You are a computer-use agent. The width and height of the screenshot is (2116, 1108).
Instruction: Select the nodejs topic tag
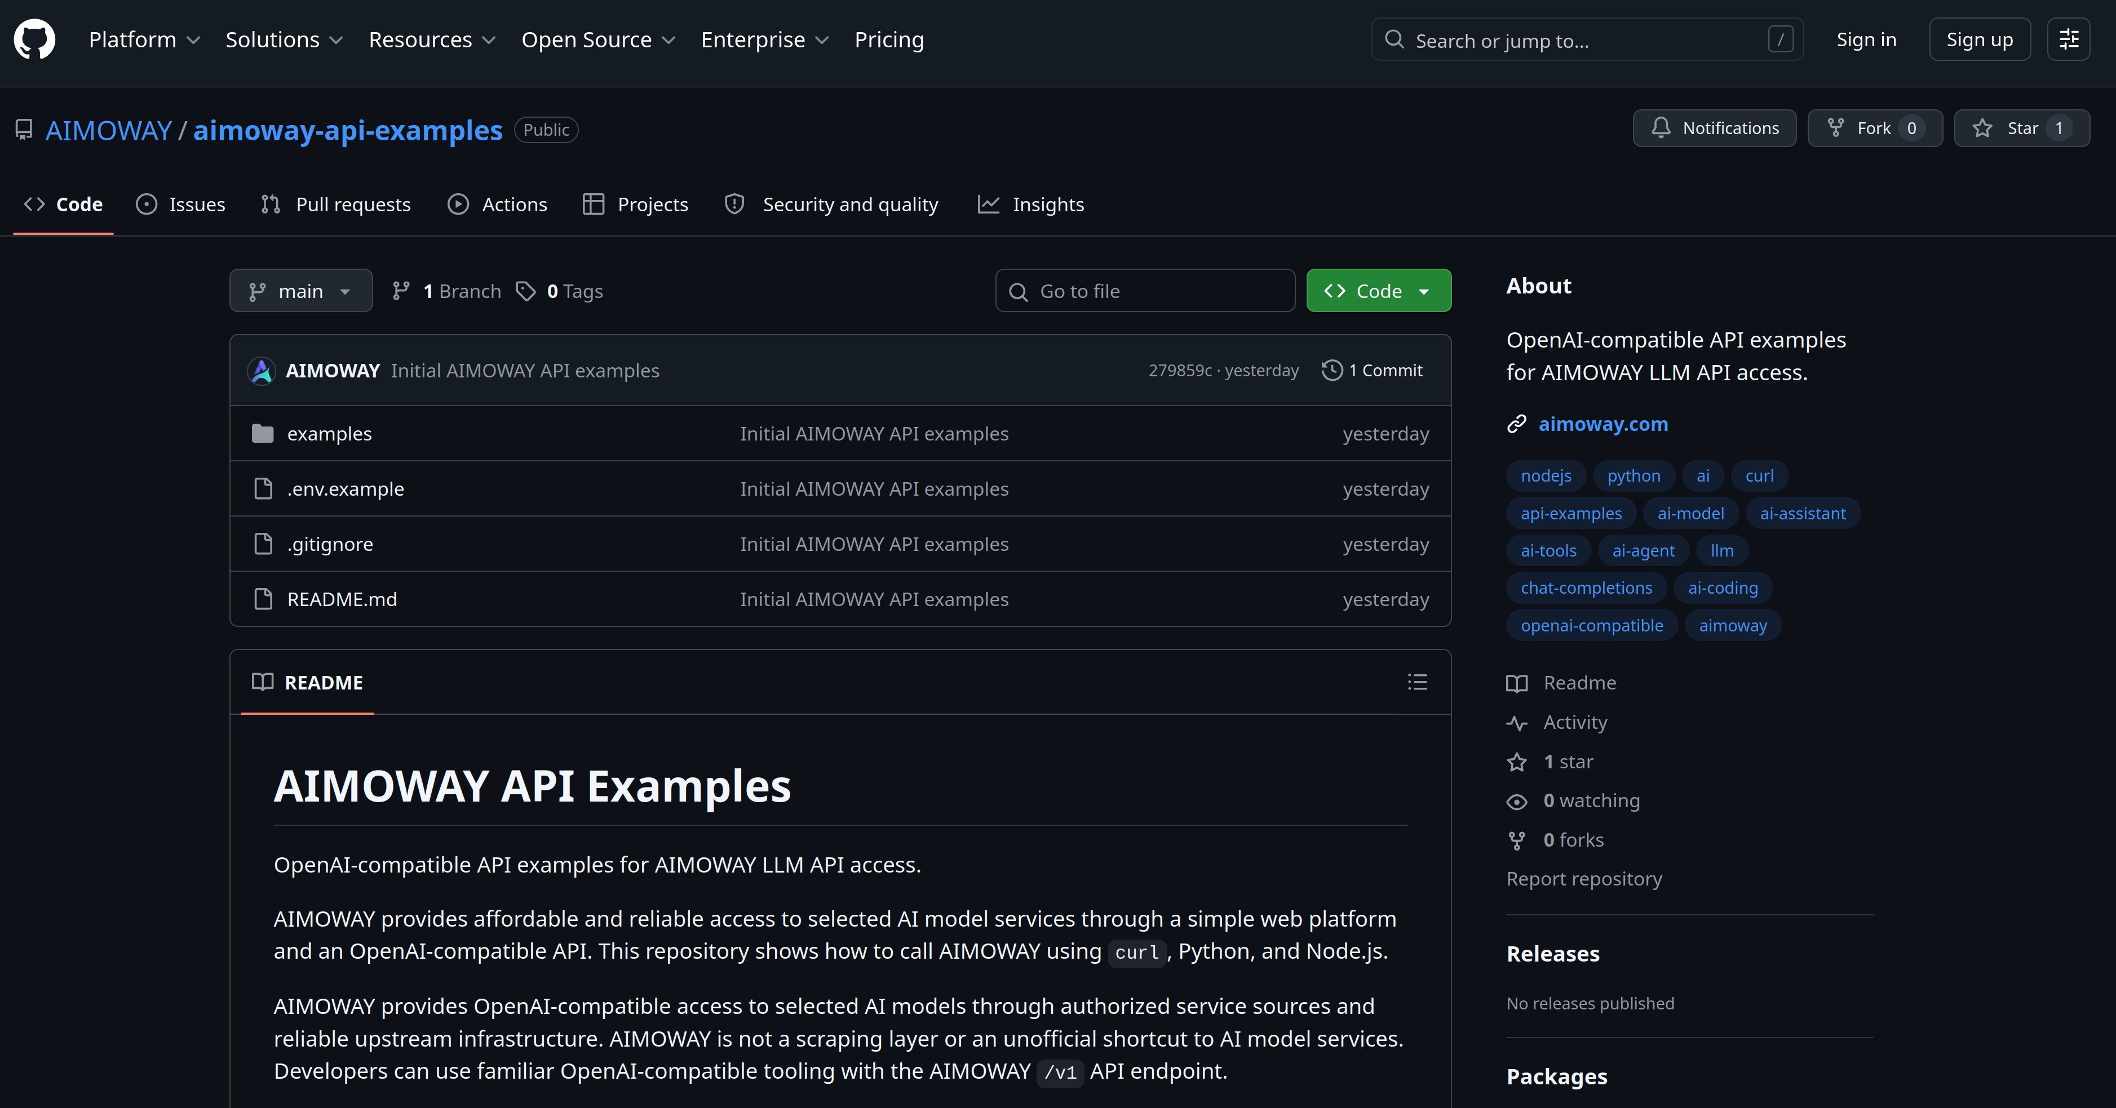click(1545, 476)
